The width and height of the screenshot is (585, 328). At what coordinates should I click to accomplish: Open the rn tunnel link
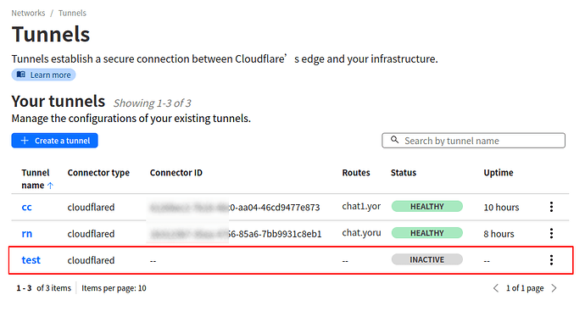coord(27,234)
